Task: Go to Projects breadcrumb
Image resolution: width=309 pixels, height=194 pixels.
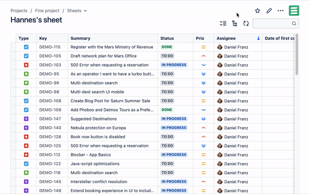Action: point(19,11)
